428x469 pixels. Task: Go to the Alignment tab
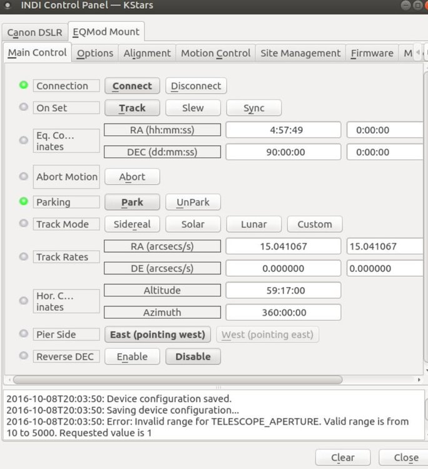tap(147, 53)
